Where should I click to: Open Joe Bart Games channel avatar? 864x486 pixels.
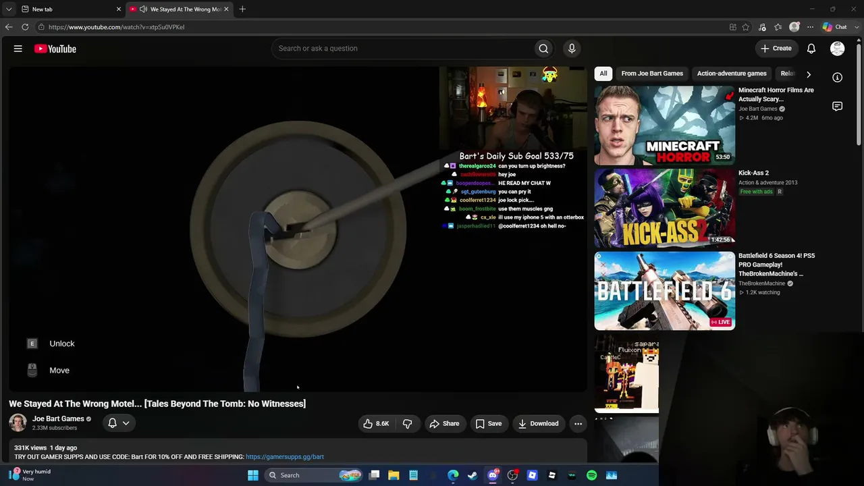coord(18,423)
